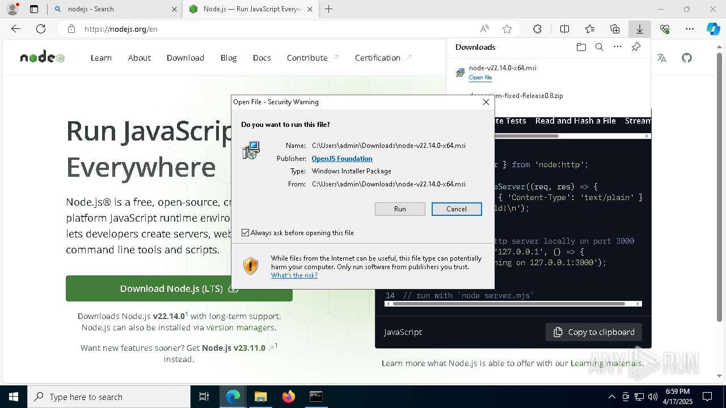726x408 pixels.
Task: Open Task View on the taskbar
Action: (x=204, y=397)
